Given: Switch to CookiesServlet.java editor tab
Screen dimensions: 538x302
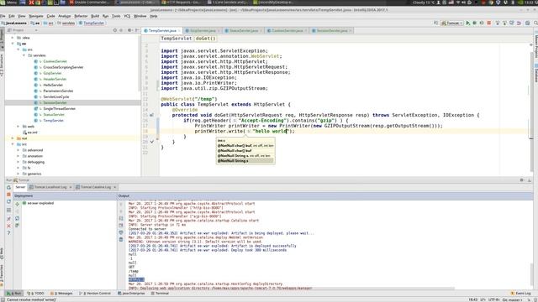Looking at the screenshot, I should 287,30.
